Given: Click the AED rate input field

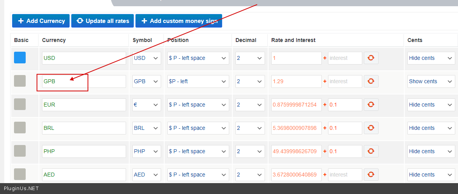Looking at the screenshot, I should click(296, 175).
